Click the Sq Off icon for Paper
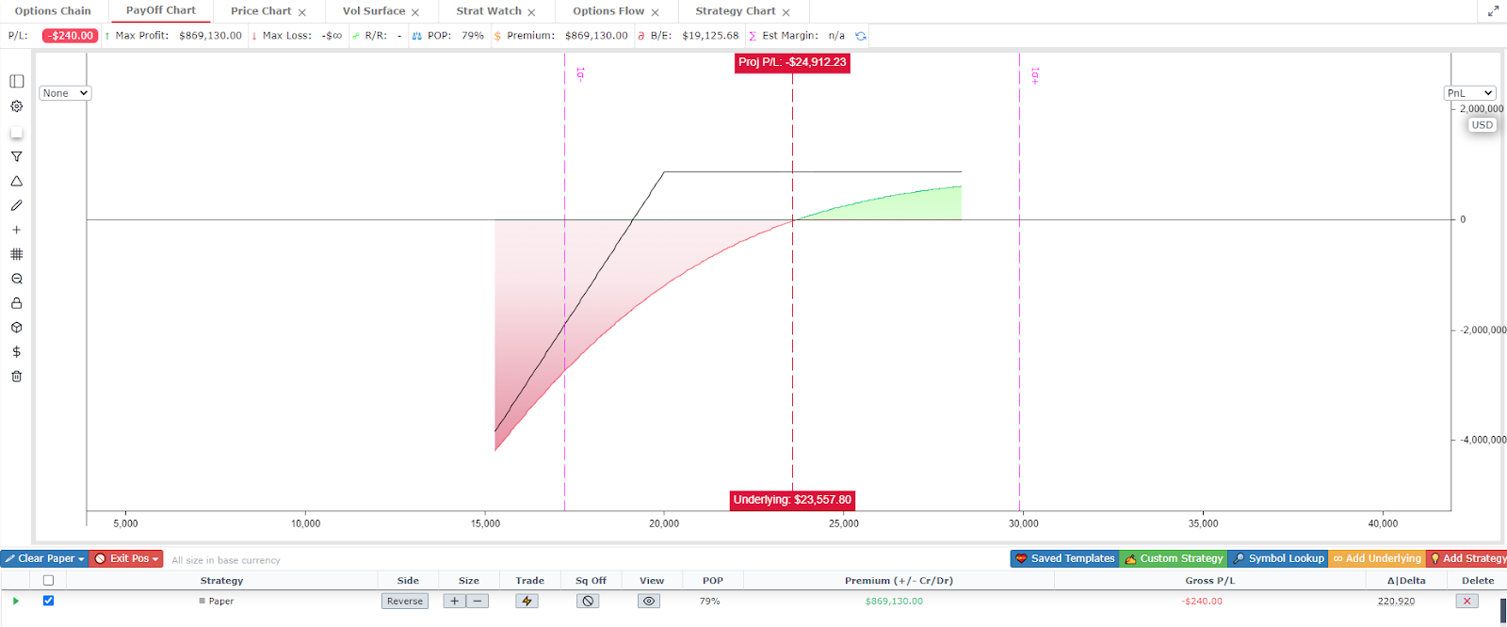1507x627 pixels. coord(588,601)
